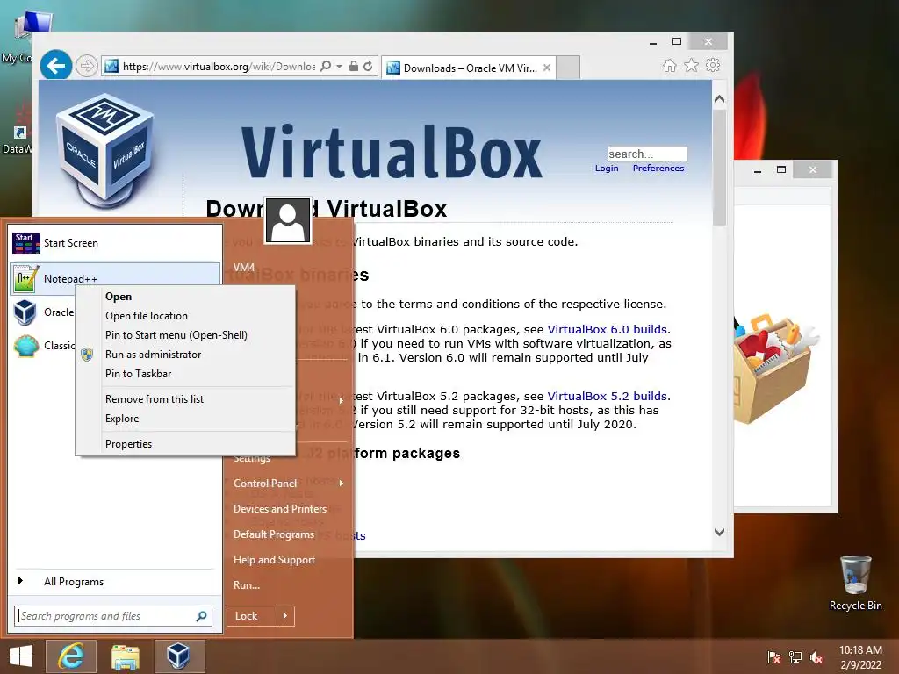This screenshot has height=674, width=899.
Task: Open VirtualBox 6.0 builds link
Action: tap(608, 330)
